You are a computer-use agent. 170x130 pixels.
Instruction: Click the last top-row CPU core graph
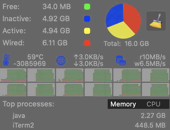point(156,75)
